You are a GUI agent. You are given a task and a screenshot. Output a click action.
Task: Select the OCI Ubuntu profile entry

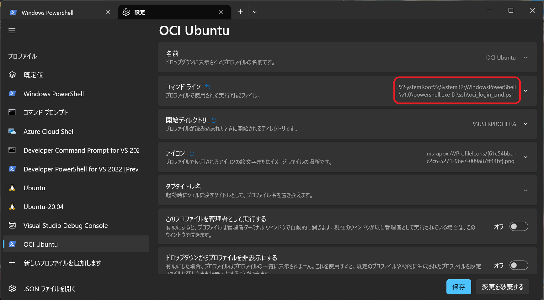click(76, 244)
